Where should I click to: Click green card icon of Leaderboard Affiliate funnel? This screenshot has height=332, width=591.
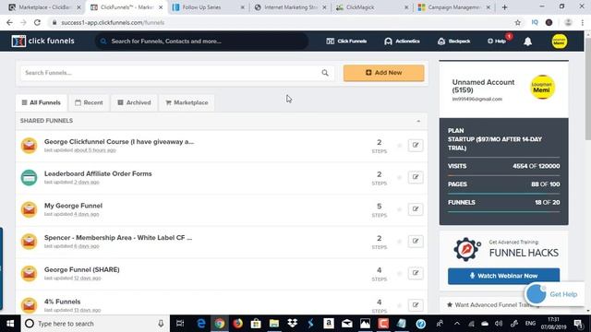click(29, 178)
